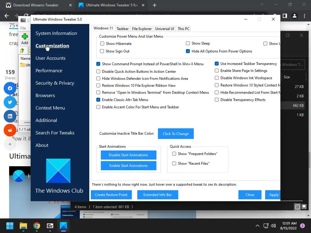Check Restore Windows 10 File Explorer Ribbon View
The width and height of the screenshot is (311, 233).
pos(98,85)
